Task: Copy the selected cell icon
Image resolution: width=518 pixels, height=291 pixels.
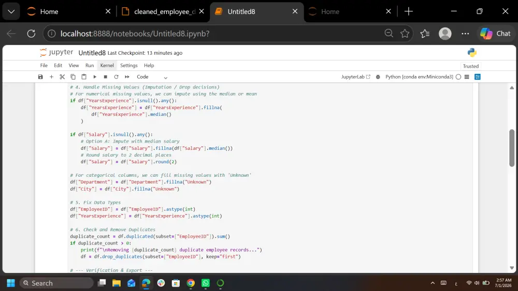Action: click(x=73, y=77)
